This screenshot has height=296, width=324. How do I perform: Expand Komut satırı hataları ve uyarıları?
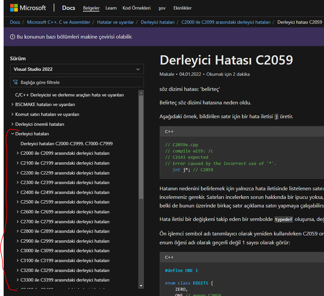[13, 115]
